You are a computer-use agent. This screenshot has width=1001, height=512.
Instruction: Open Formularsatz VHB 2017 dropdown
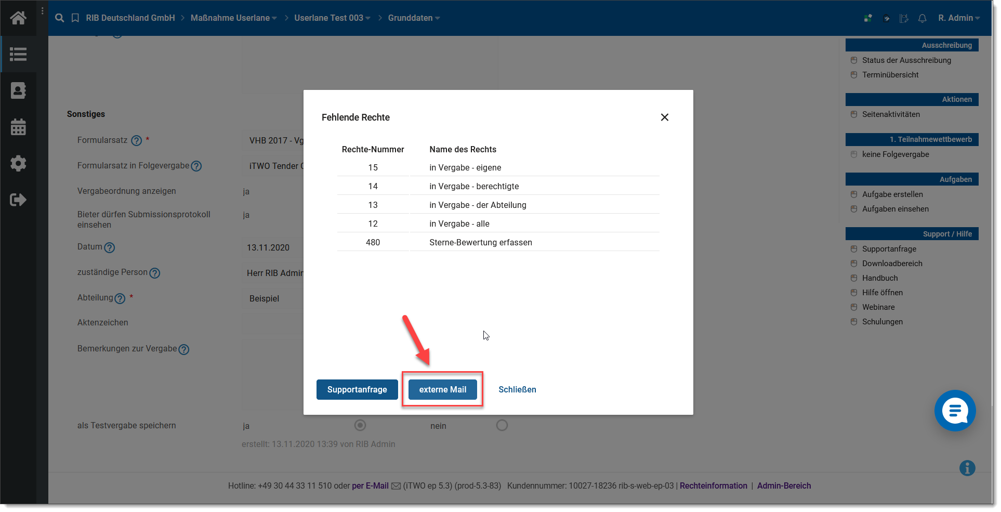pyautogui.click(x=273, y=141)
